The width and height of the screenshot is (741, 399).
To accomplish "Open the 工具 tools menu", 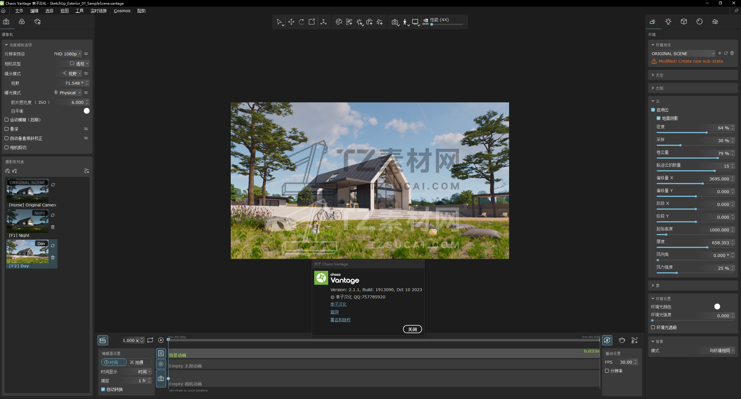I will [x=79, y=11].
